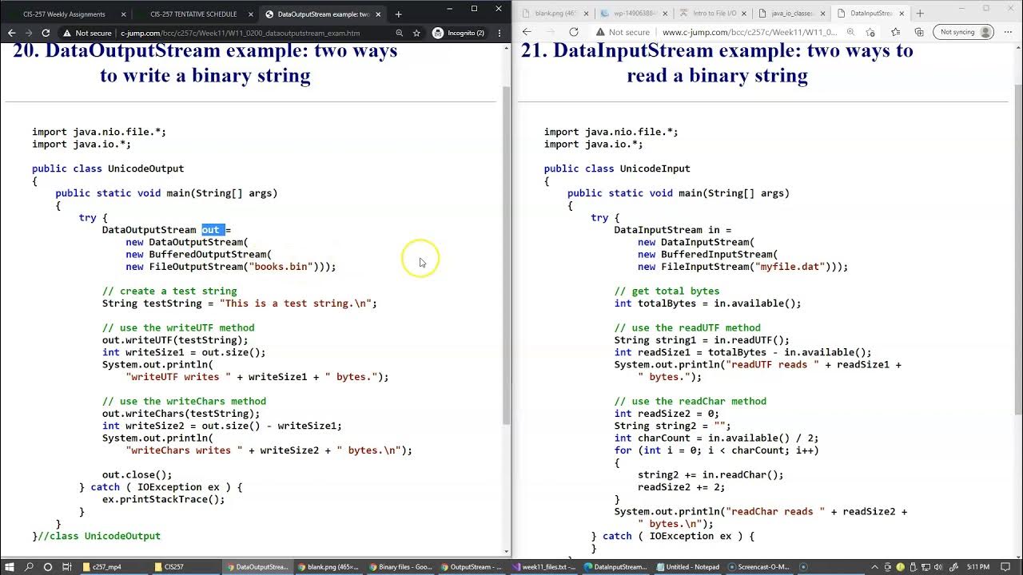Open Collections in the Edge toolbar
1023x575 pixels.
pos(919,32)
